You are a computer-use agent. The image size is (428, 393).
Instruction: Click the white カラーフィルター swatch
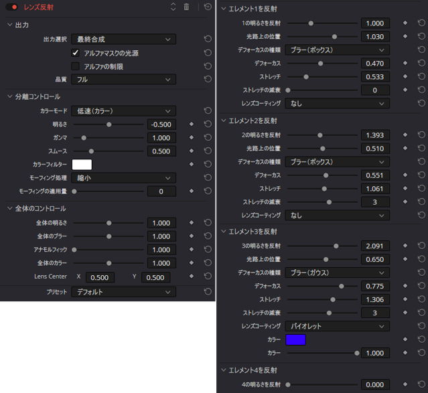[82, 165]
